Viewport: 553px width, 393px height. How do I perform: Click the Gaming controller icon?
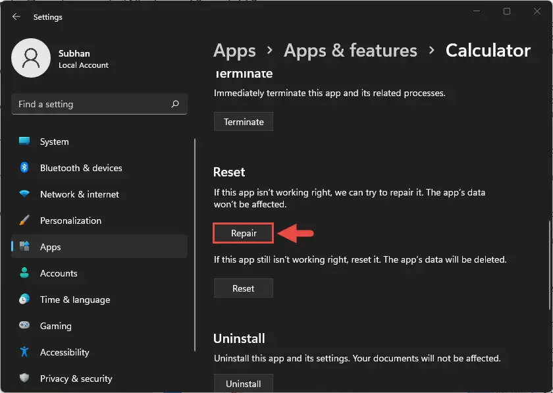(x=24, y=325)
